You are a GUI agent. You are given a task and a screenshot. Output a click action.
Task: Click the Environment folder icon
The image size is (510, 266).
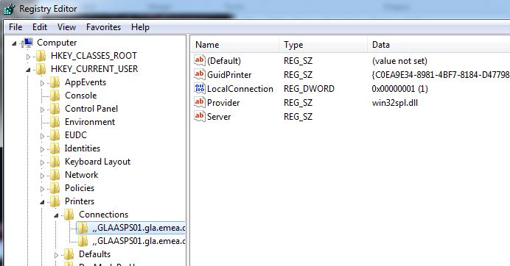55,122
